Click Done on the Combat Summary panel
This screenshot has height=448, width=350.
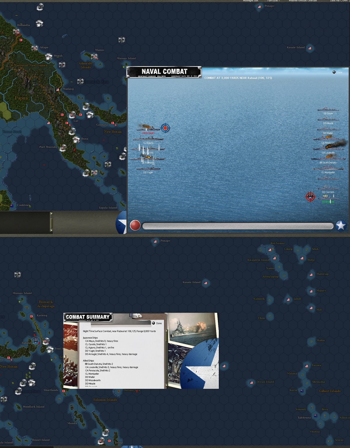157,323
